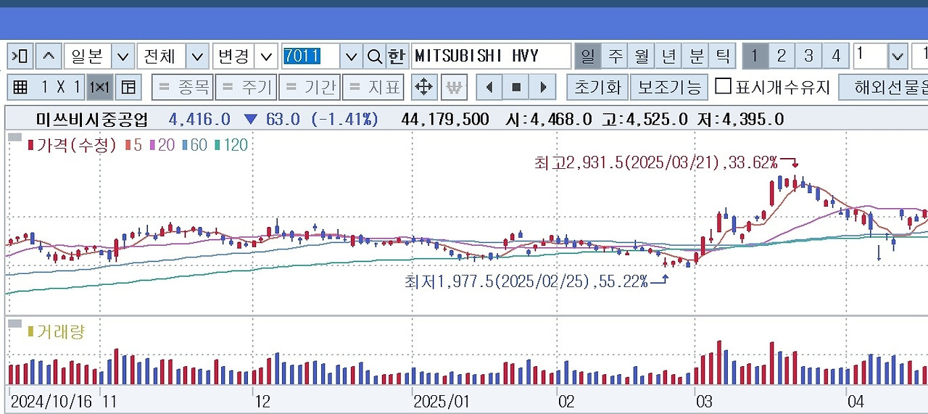Image resolution: width=928 pixels, height=414 pixels.
Task: Select the 분 minute period button
Action: (695, 56)
